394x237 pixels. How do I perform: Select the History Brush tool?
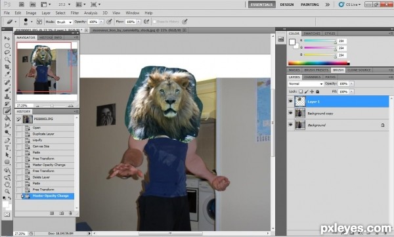(7, 104)
